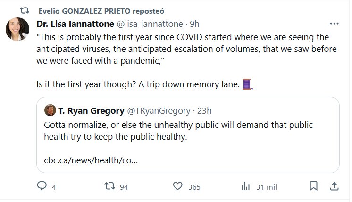Click the reply speech bubble icon
Viewport: 352px width, 202px height.
tap(42, 186)
